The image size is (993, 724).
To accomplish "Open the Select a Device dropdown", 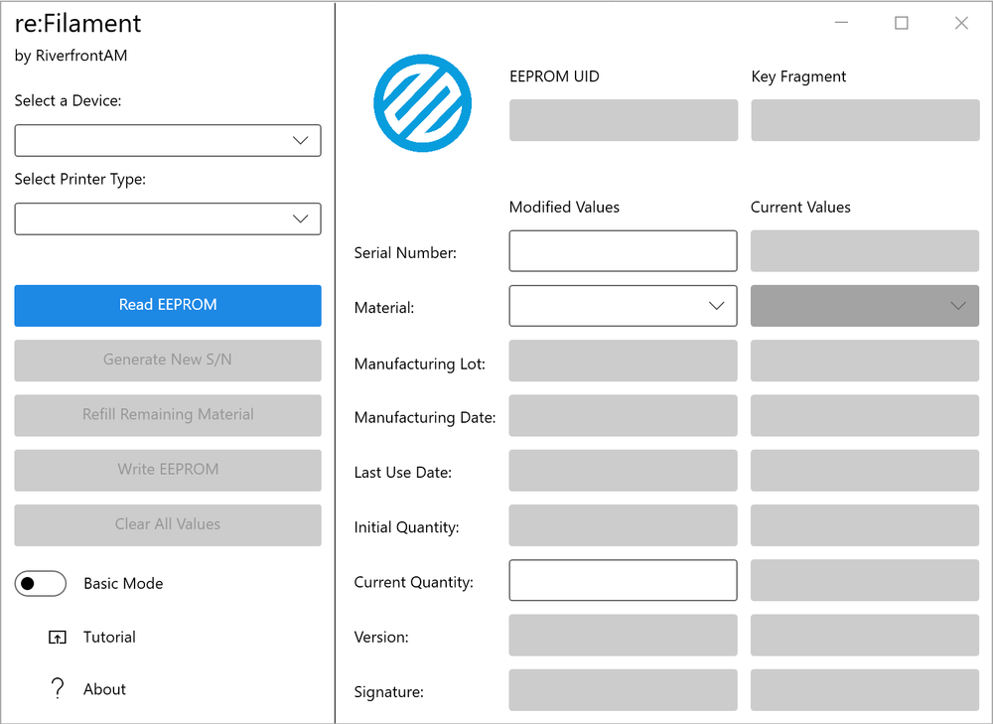I will pos(168,141).
